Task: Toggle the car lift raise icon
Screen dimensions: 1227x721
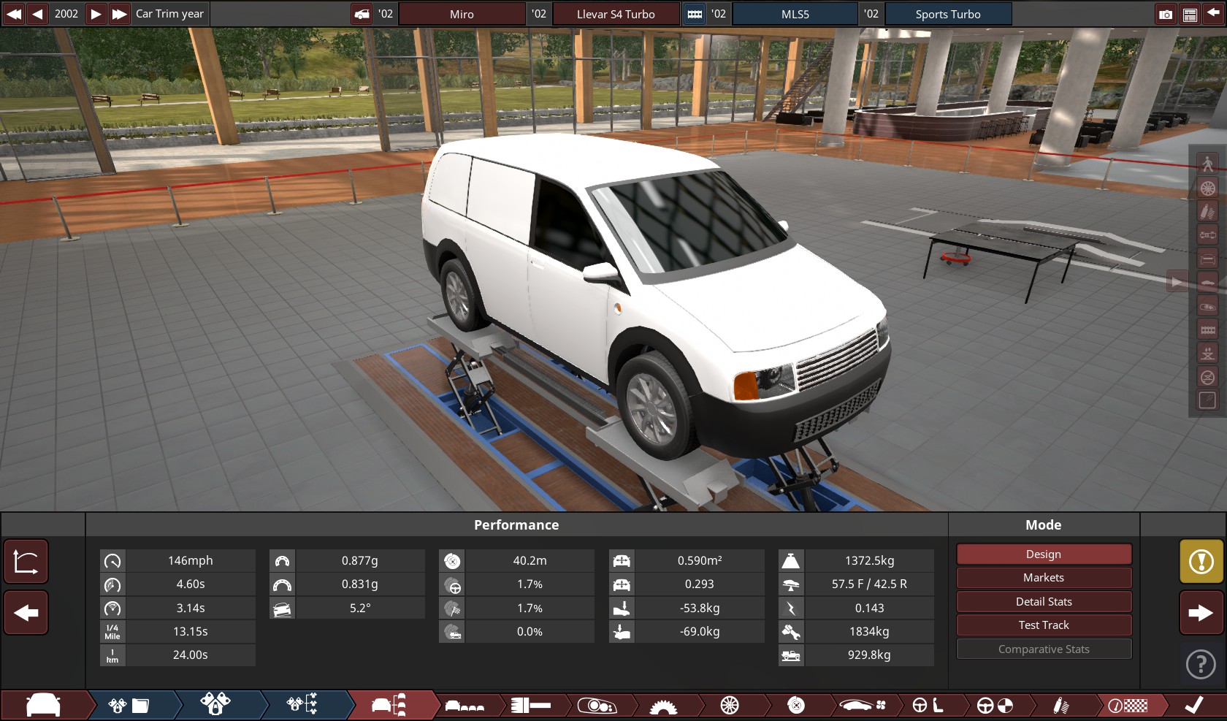Action: 1207,354
